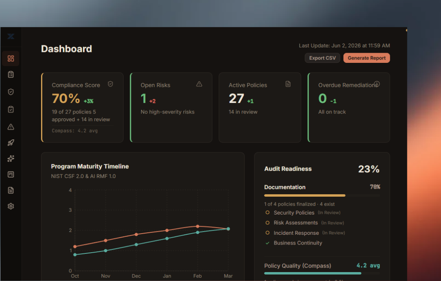Click the orange Dec data point on chart

click(136, 234)
